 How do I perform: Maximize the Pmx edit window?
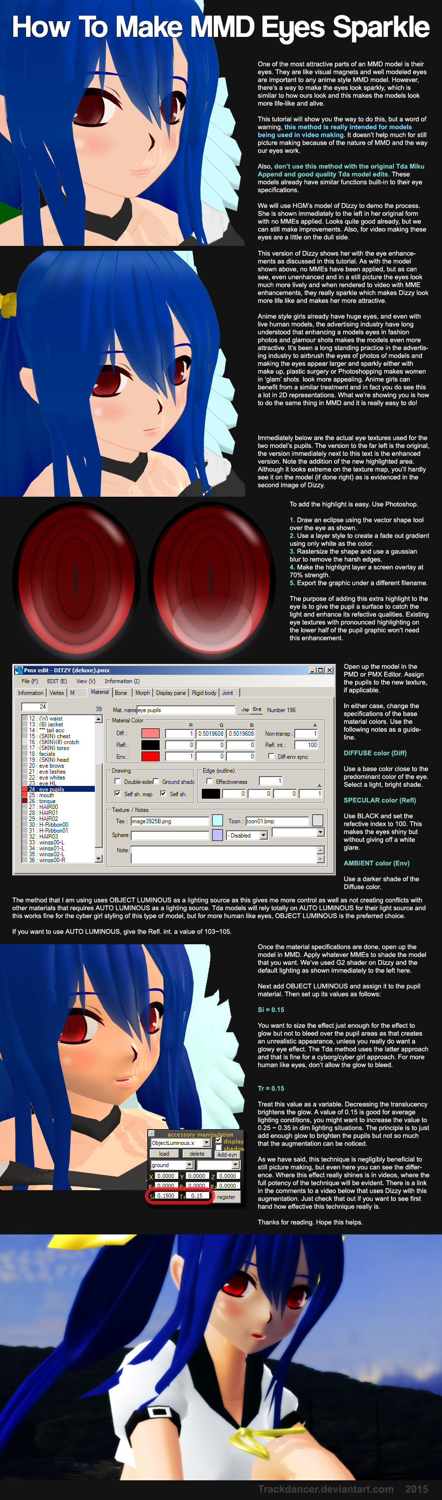click(320, 670)
